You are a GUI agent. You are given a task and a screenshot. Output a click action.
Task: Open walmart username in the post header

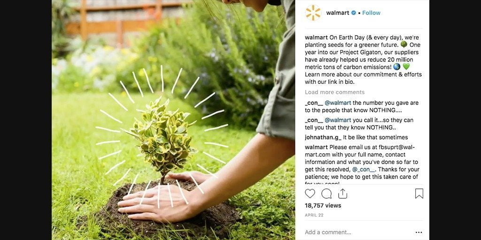[338, 13]
